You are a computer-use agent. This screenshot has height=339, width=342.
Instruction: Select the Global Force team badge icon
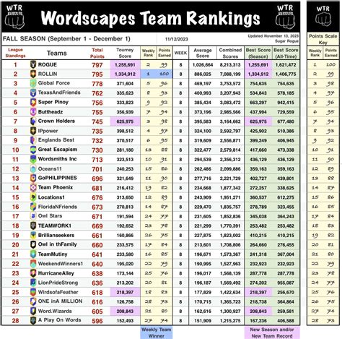point(33,83)
